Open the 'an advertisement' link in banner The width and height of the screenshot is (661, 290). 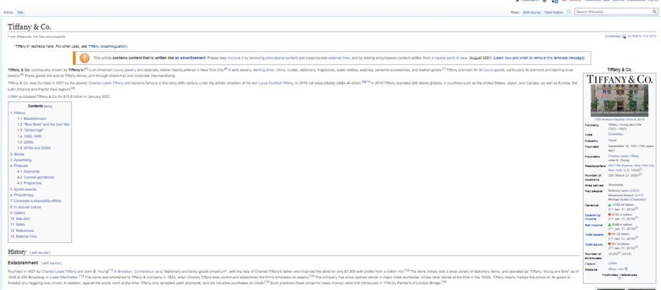[190, 57]
